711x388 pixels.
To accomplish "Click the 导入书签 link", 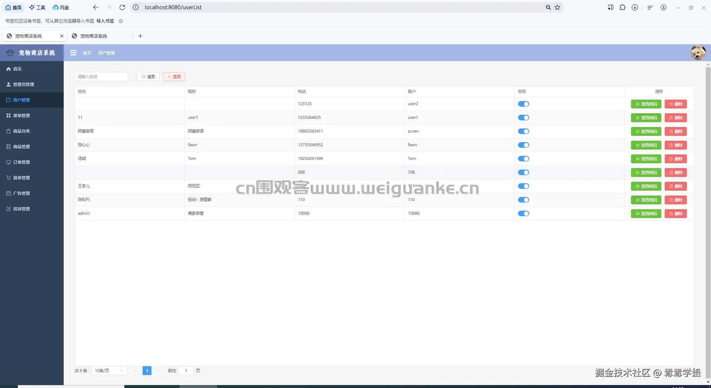I will [105, 21].
